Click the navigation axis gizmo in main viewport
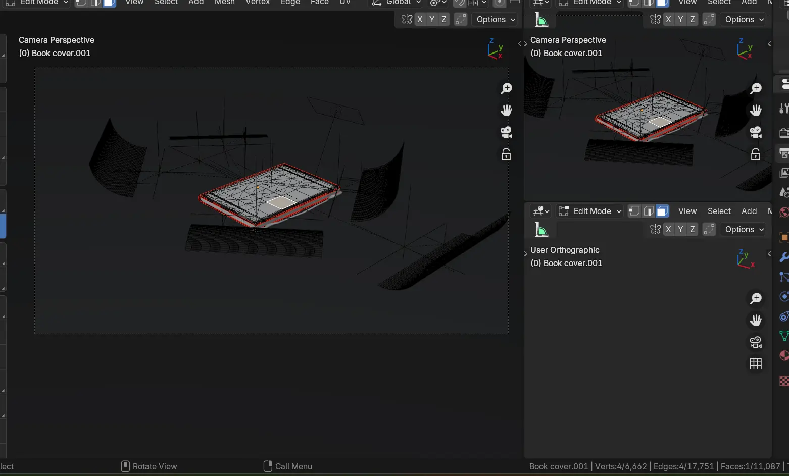 pos(495,49)
